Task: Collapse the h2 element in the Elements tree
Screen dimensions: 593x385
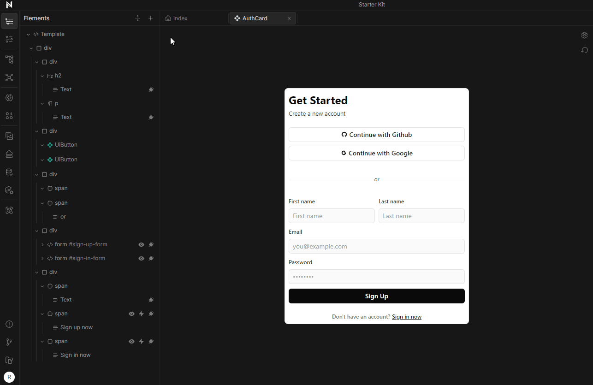Action: [x=42, y=75]
